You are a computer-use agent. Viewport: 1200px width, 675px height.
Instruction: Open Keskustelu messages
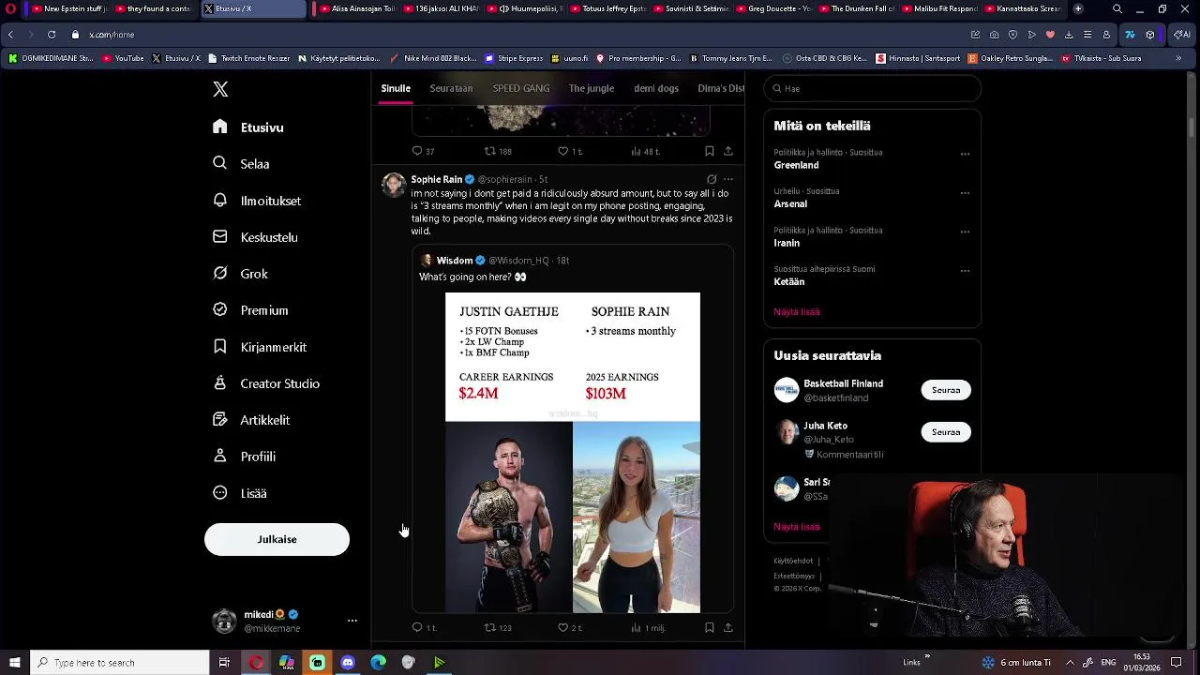(255, 237)
